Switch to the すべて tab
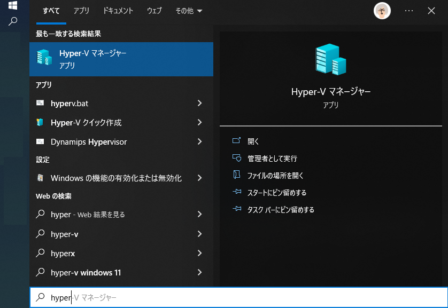 point(51,11)
